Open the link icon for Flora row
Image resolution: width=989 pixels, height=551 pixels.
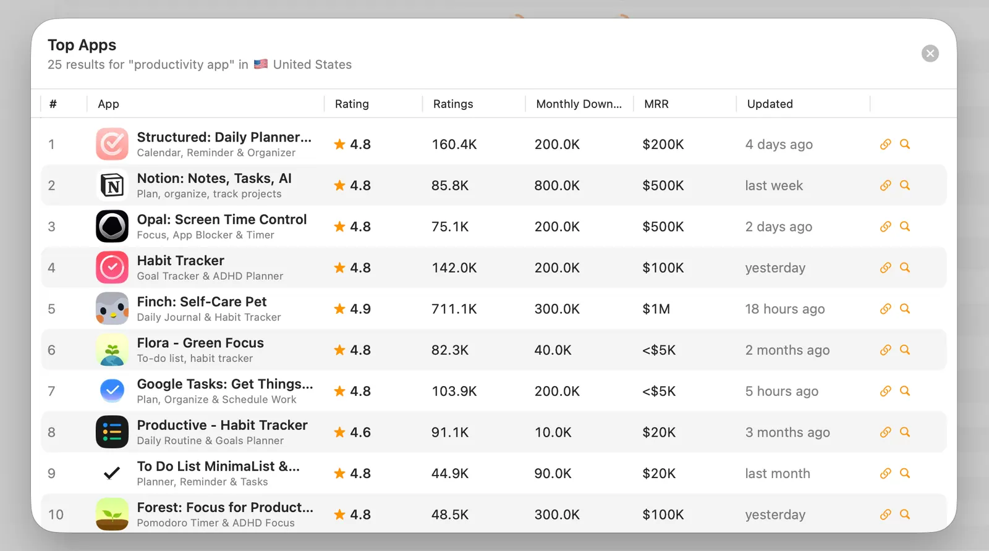pos(885,350)
